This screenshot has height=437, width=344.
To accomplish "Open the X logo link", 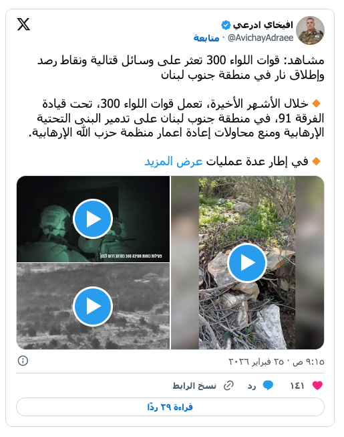I will tap(23, 24).
